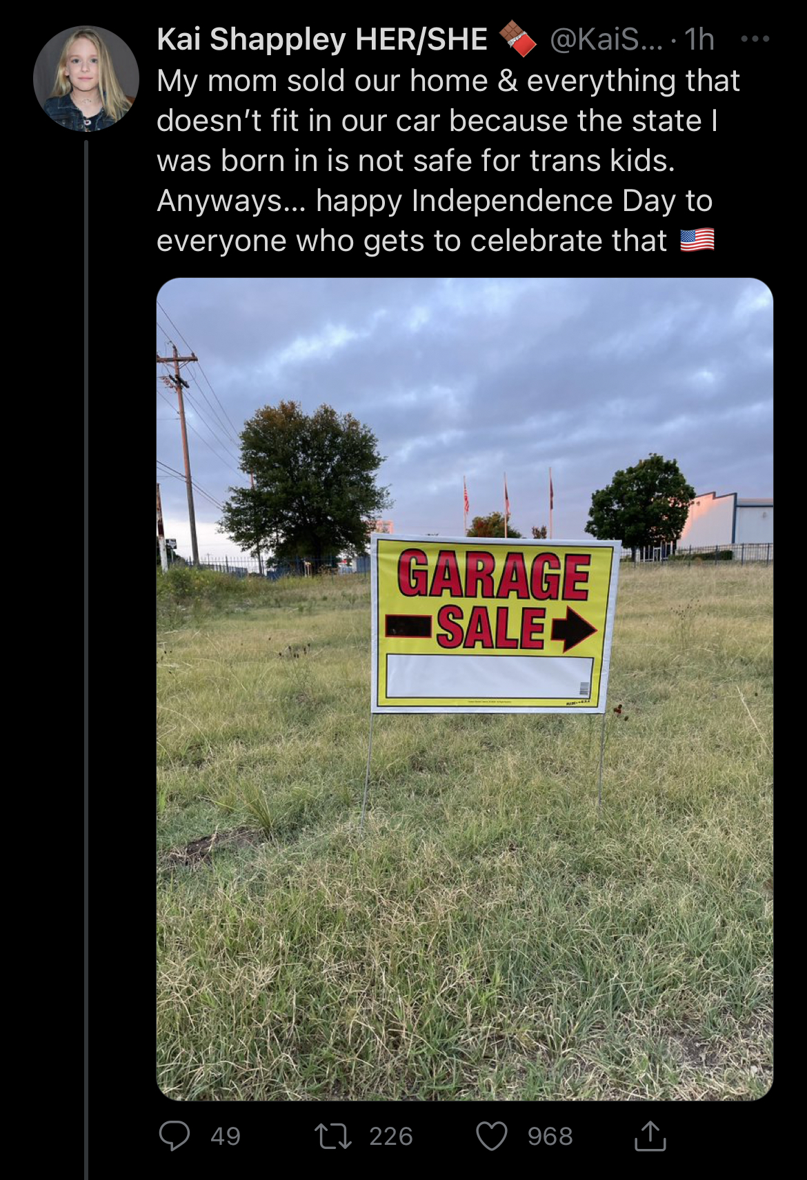This screenshot has width=807, height=1180.
Task: Tap the retweet arrows icon
Action: pos(332,1136)
